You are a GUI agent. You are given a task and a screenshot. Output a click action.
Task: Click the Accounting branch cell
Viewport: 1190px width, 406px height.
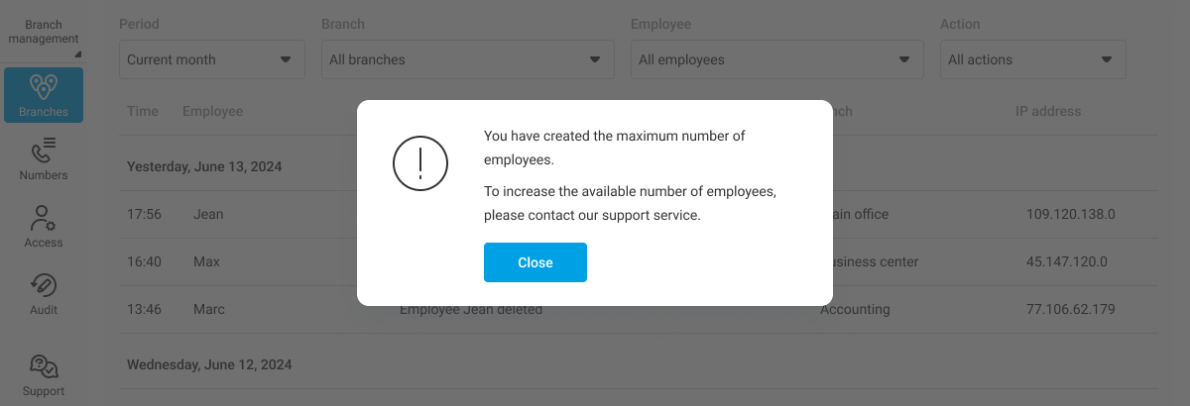pyautogui.click(x=855, y=309)
